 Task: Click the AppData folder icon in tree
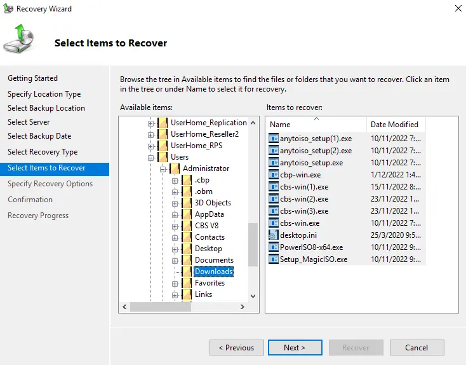(187, 214)
